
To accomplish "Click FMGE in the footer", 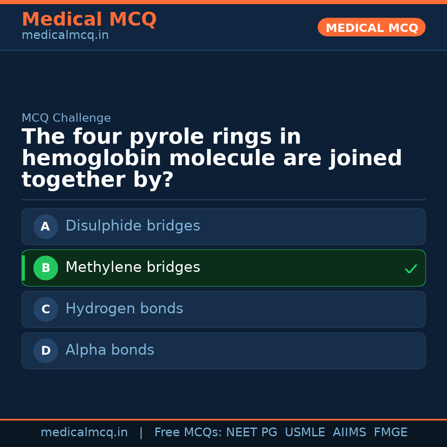I will (x=390, y=433).
